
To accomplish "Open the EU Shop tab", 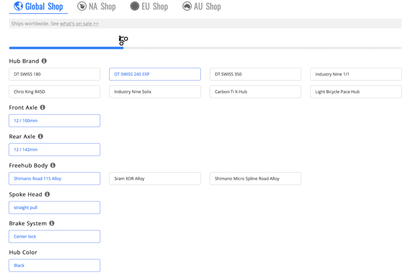I will pyautogui.click(x=149, y=6).
